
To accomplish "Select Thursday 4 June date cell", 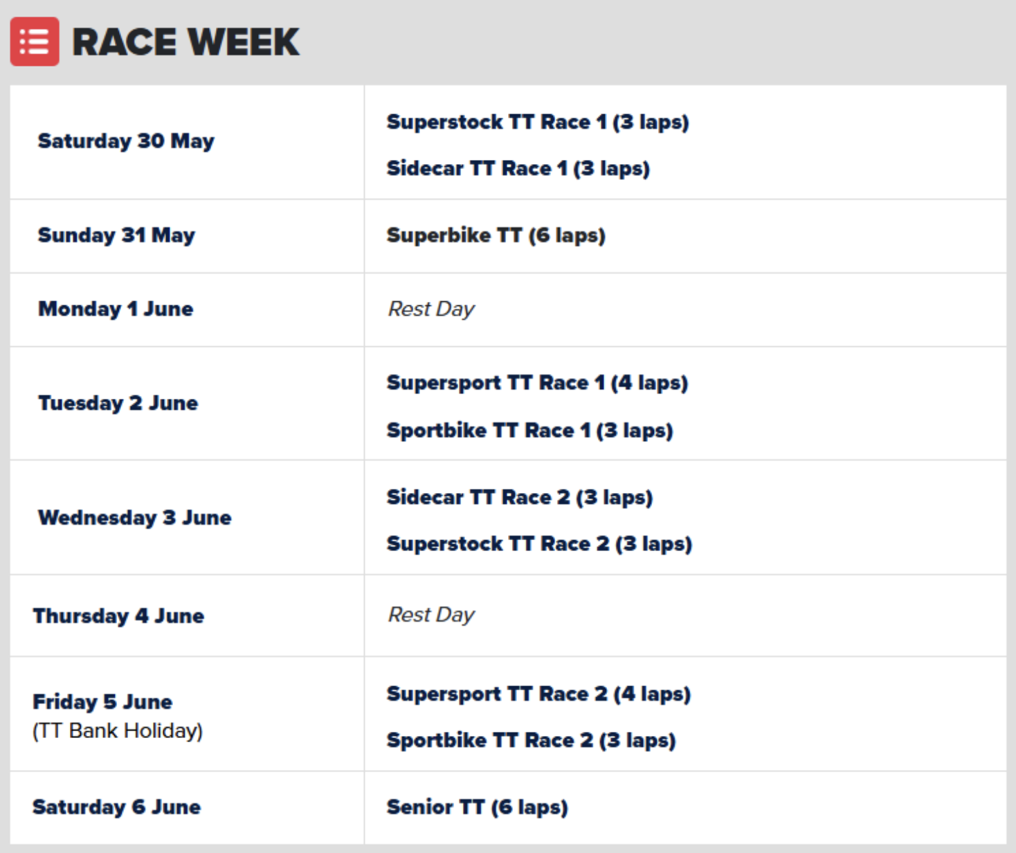I will pos(118,616).
